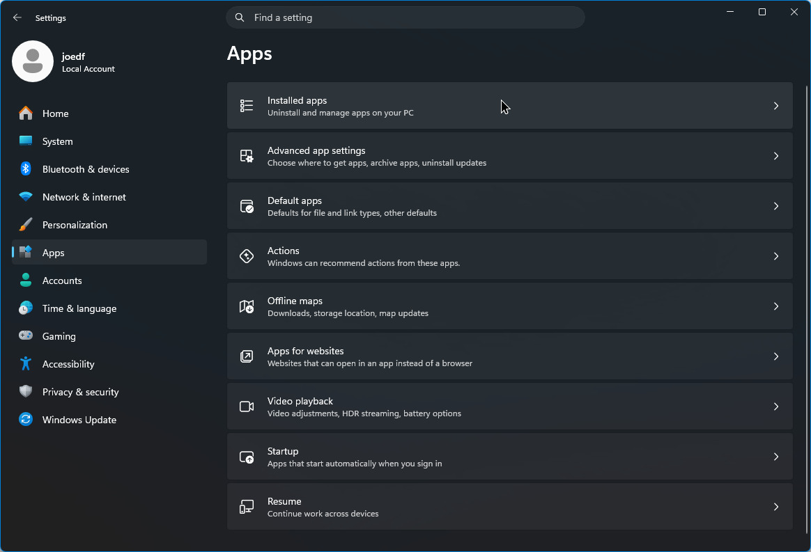Open Network & internet section

pos(109,197)
